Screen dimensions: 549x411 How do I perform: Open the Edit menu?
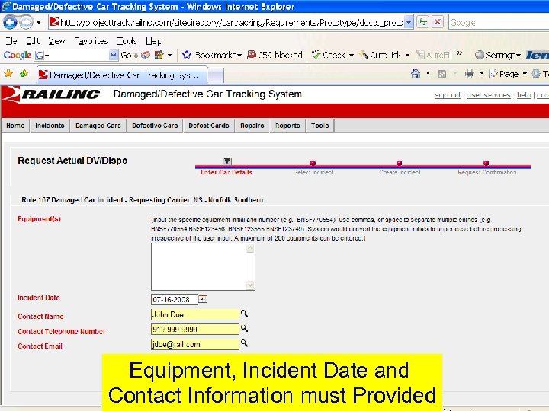point(33,41)
